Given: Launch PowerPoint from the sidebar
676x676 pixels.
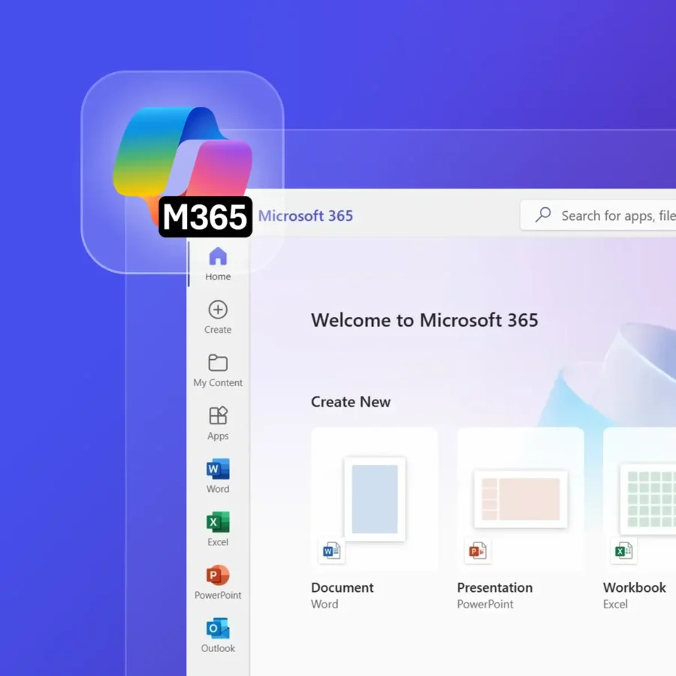Looking at the screenshot, I should [x=218, y=583].
